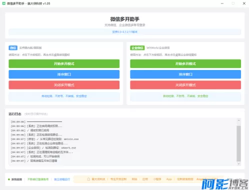Click inside the run log text area
Viewport: 249px width, 190px height.
[x=123, y=142]
